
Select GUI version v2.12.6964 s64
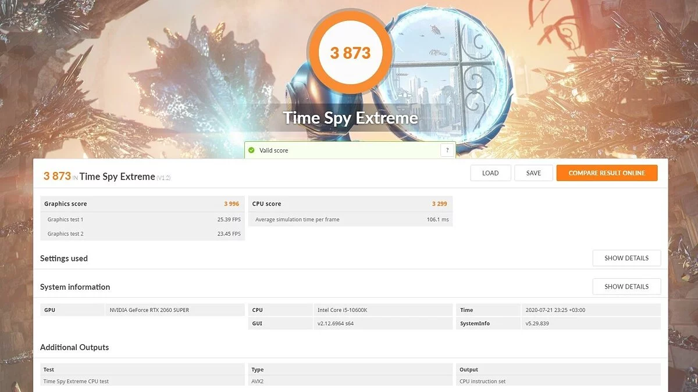335,323
